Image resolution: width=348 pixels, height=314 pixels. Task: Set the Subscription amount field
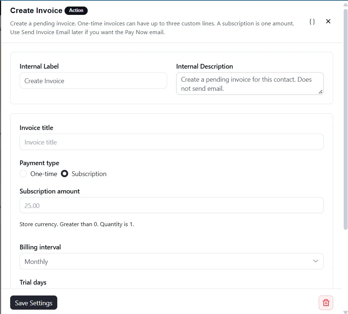coord(171,205)
